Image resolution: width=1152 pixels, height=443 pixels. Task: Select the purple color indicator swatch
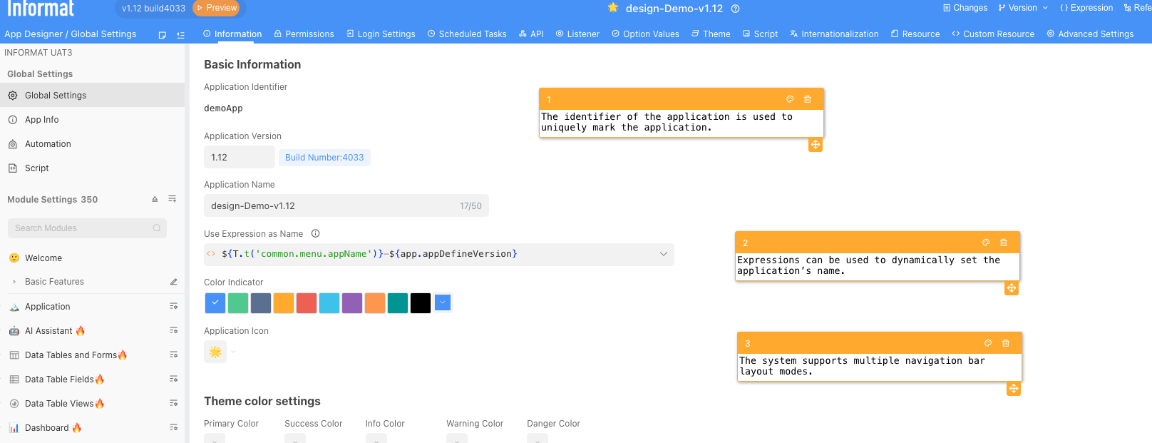(352, 302)
